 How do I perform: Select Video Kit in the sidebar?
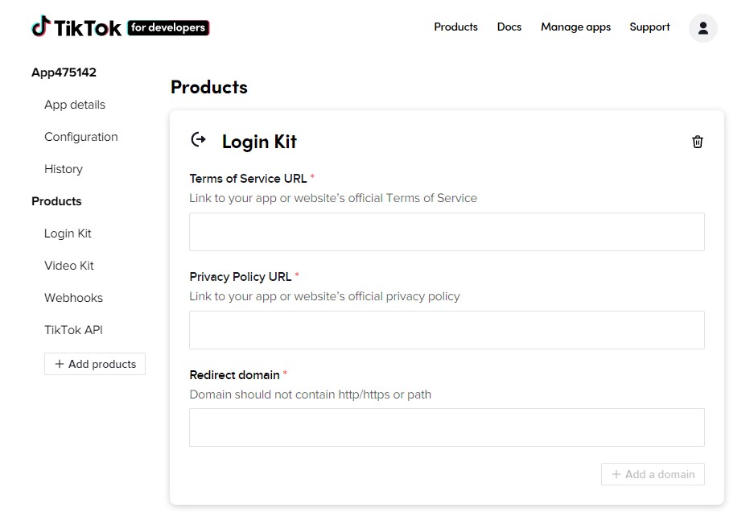click(68, 266)
